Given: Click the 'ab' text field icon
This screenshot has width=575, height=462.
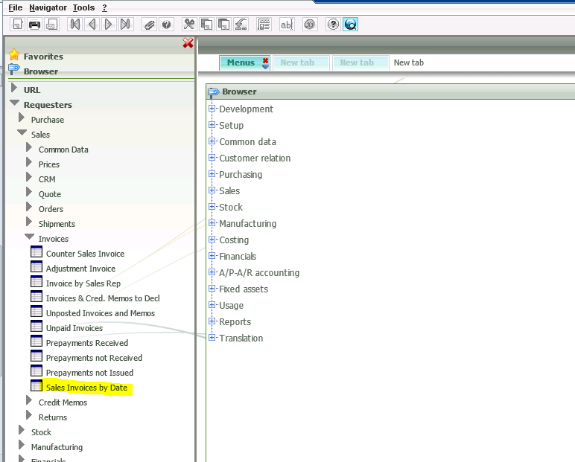Looking at the screenshot, I should click(x=286, y=25).
